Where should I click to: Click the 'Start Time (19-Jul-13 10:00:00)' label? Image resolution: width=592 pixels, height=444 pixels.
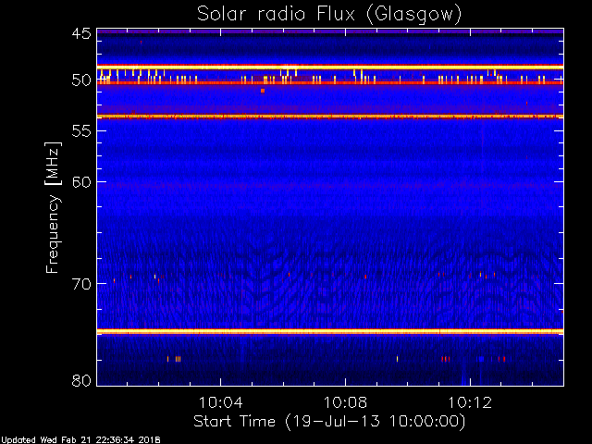pos(329,422)
